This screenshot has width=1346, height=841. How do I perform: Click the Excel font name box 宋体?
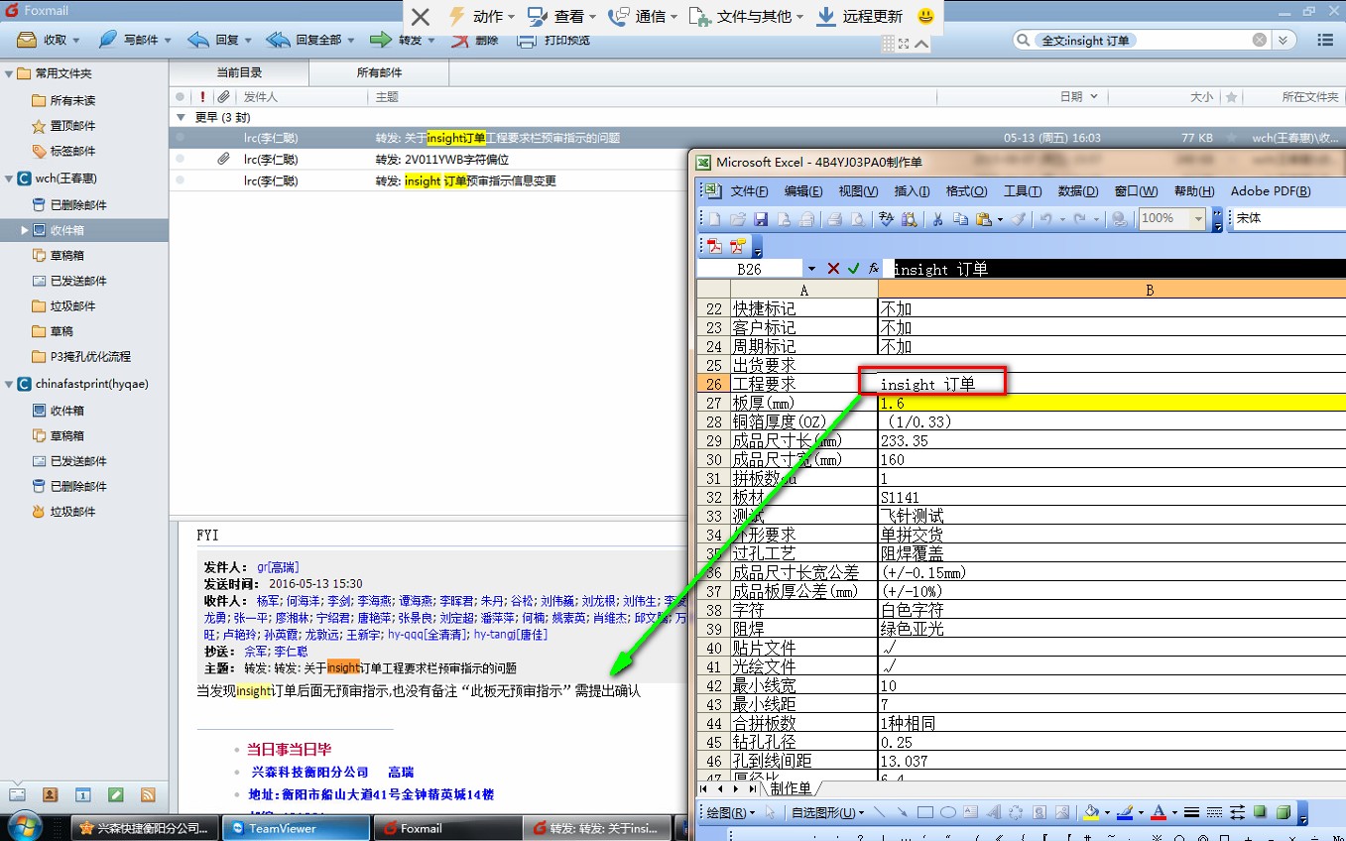pyautogui.click(x=1288, y=219)
